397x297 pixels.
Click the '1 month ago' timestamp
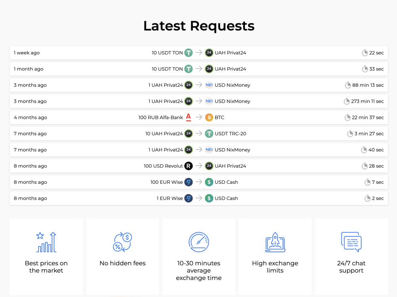(28, 69)
